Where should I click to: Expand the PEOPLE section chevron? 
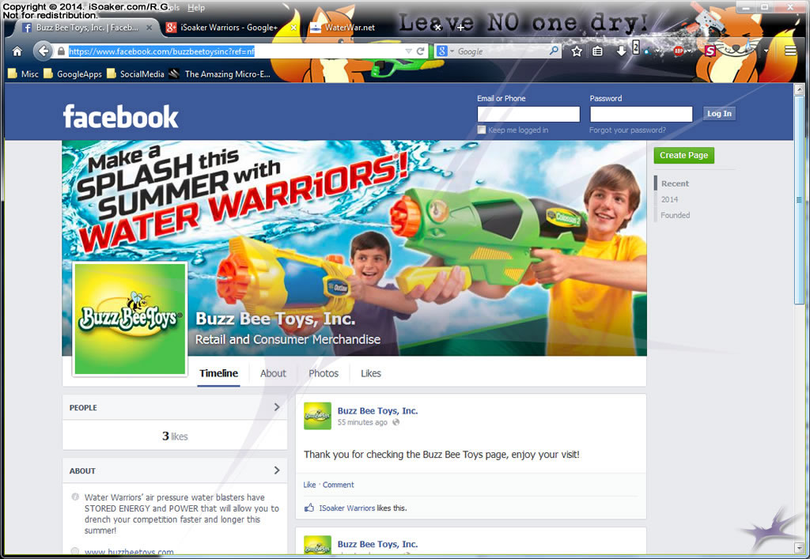click(x=277, y=406)
